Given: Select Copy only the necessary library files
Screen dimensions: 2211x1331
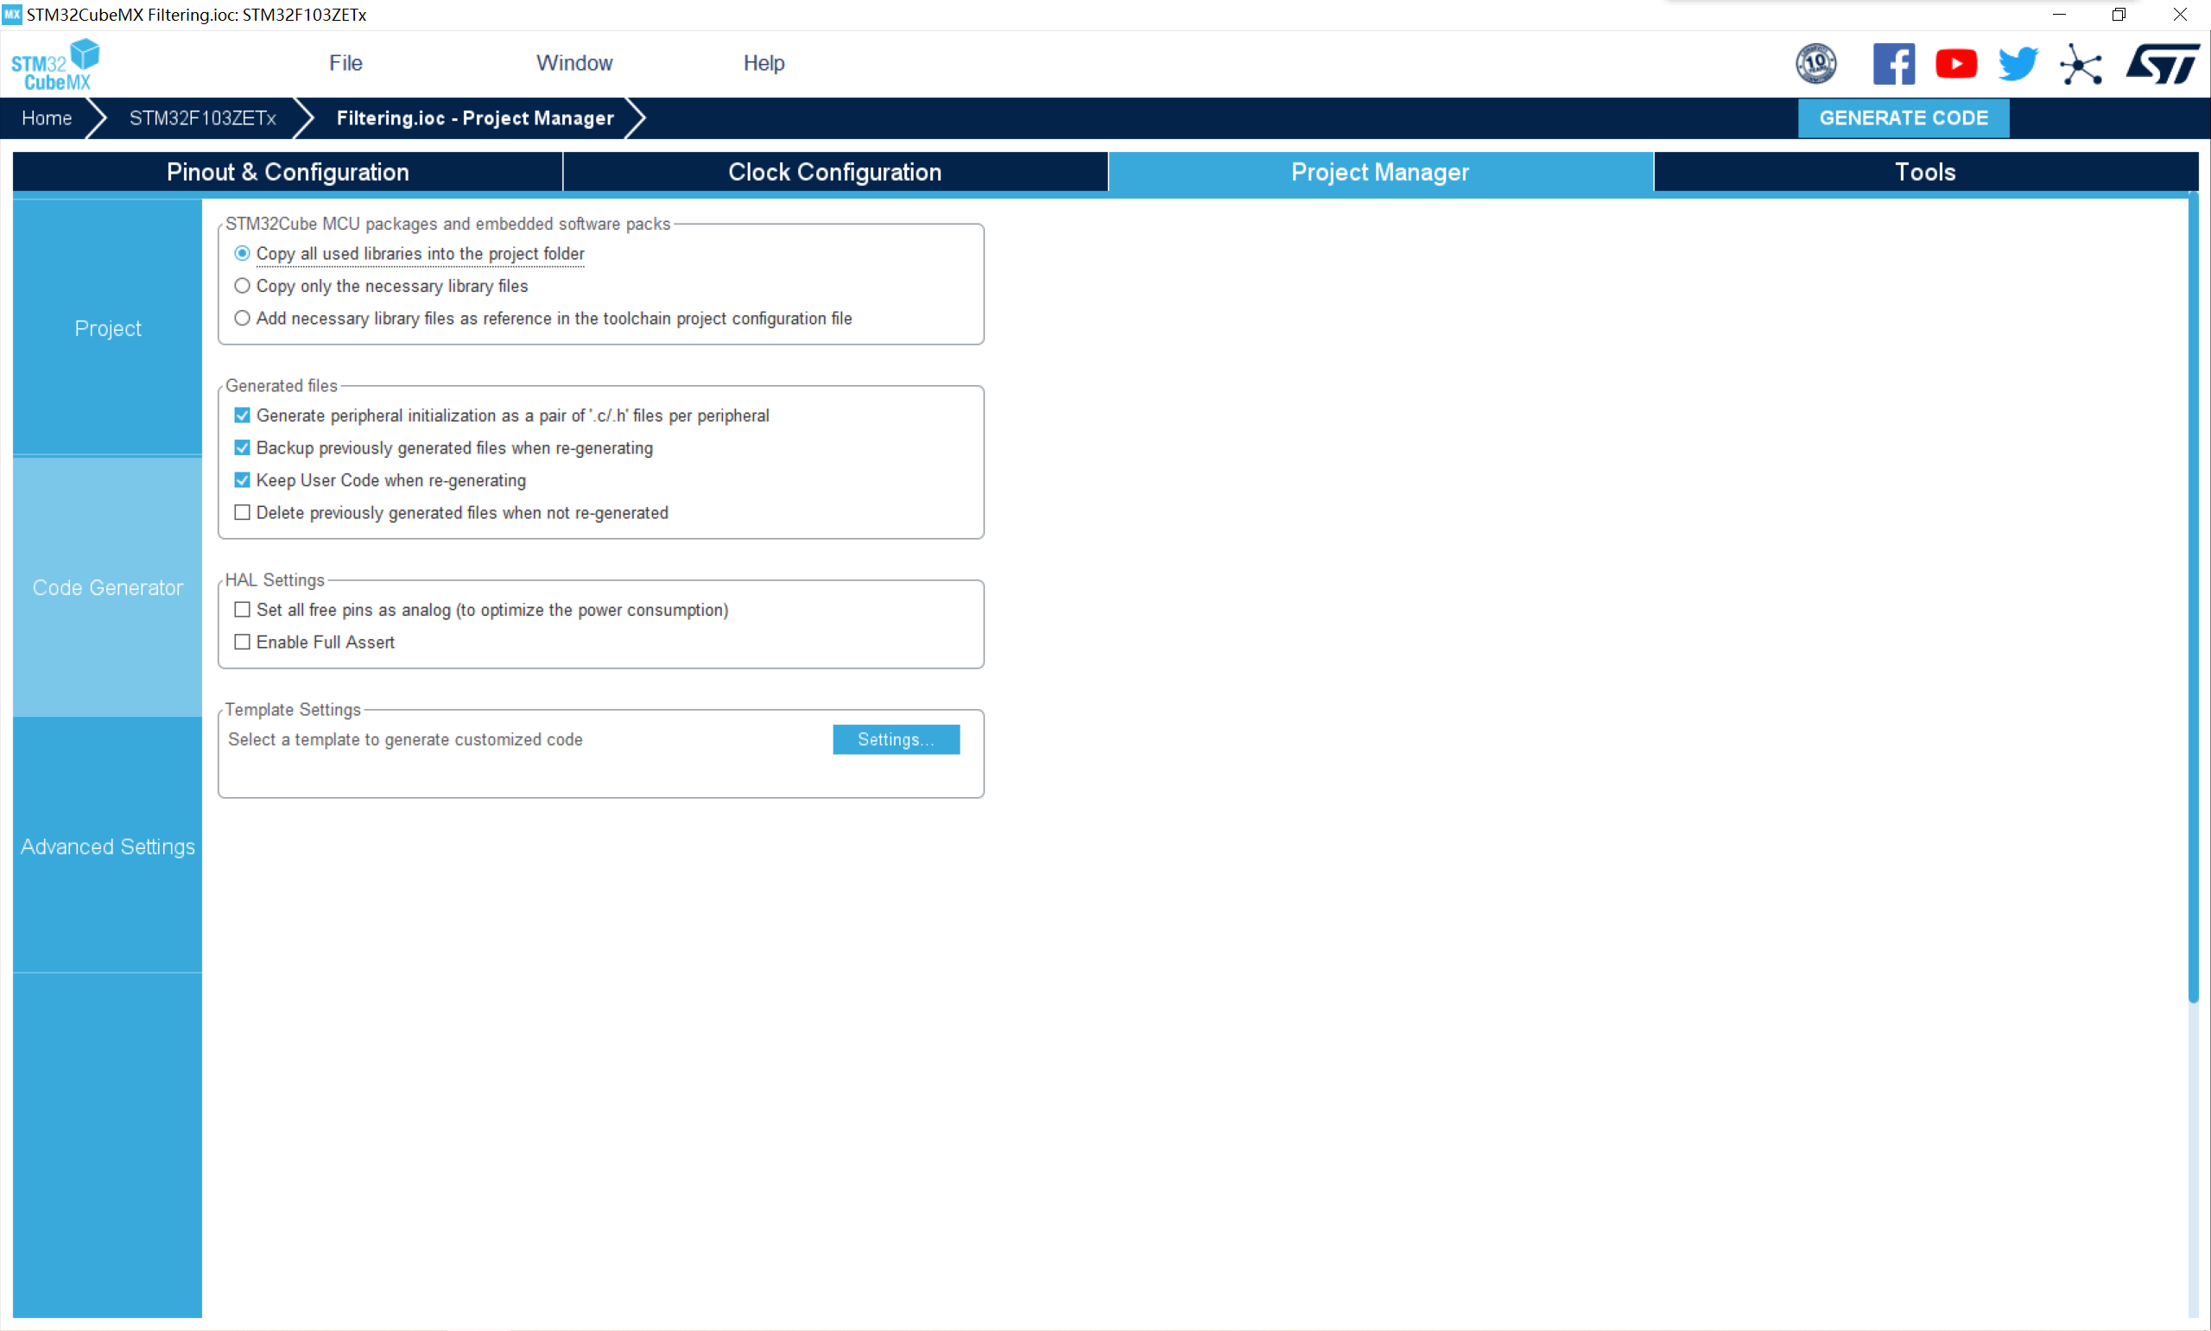Looking at the screenshot, I should (x=242, y=286).
